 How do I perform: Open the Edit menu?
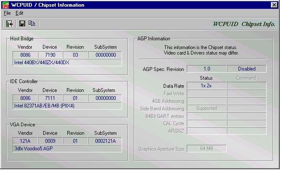pyautogui.click(x=19, y=13)
